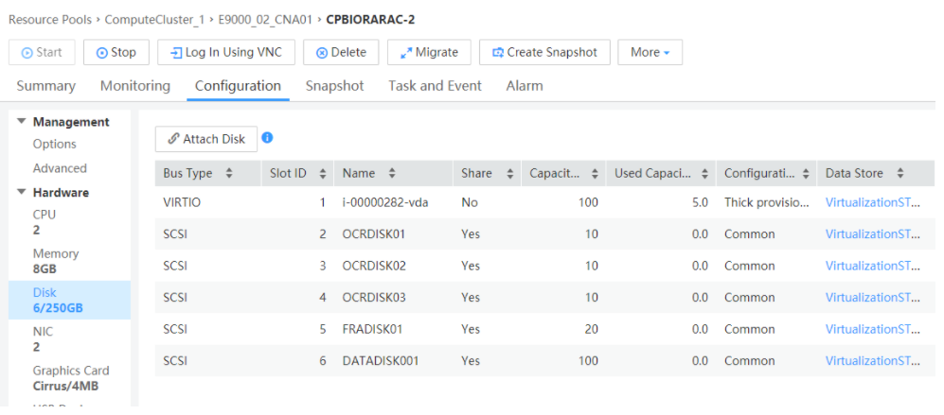Sort the table by Bus Type
This screenshot has height=415, width=944.
[x=228, y=174]
